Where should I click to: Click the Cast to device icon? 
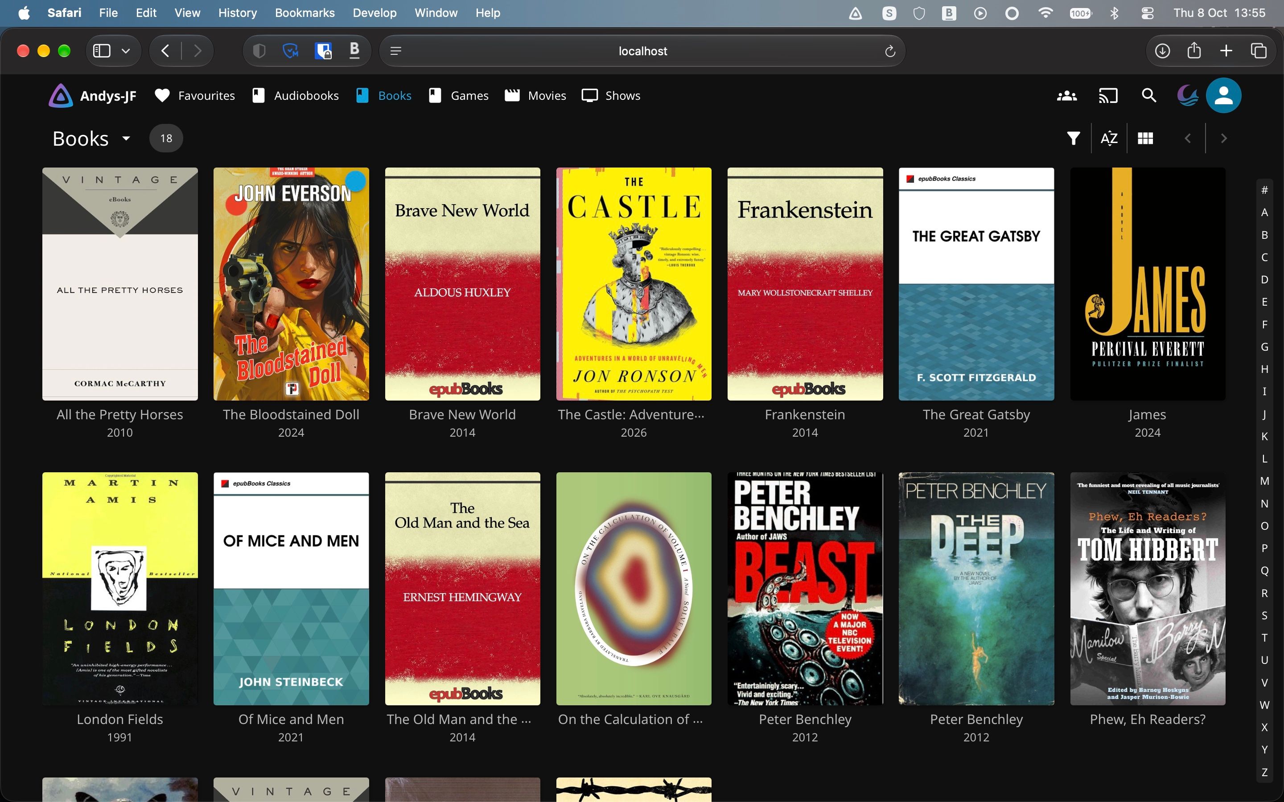tap(1108, 95)
